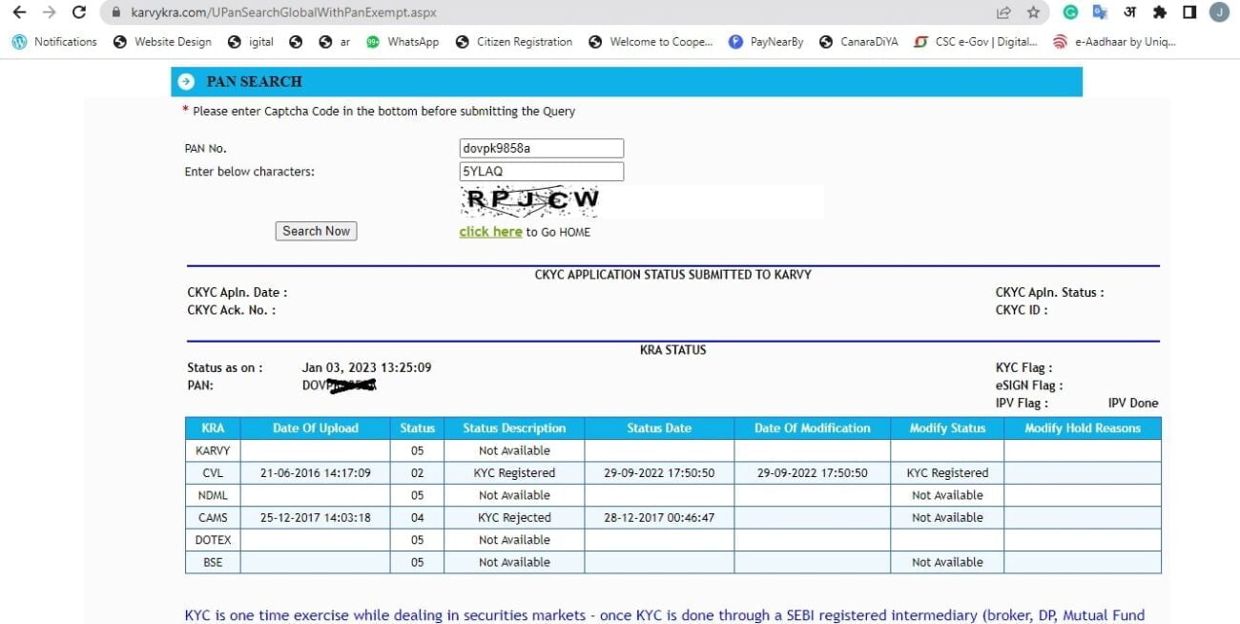The height and width of the screenshot is (624, 1240).
Task: Open the Google Translate extension icon
Action: click(x=1099, y=13)
